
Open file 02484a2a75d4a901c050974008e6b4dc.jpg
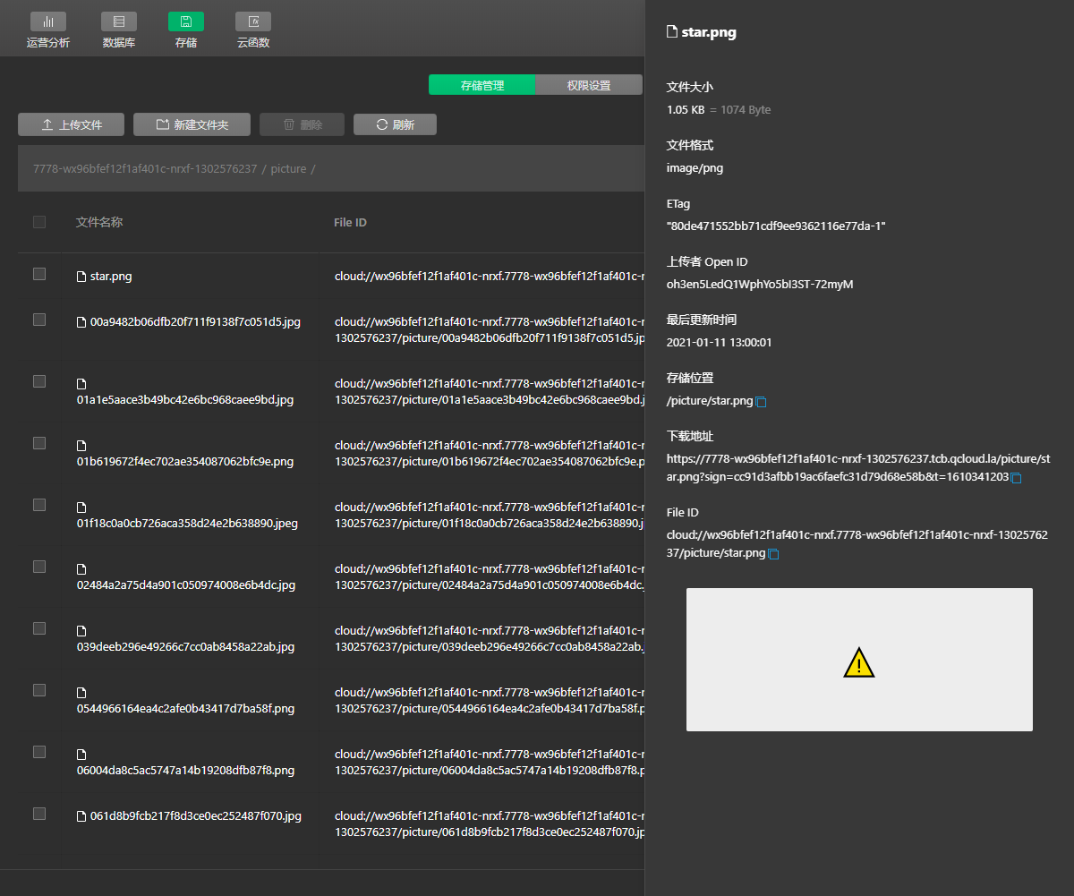tap(186, 585)
